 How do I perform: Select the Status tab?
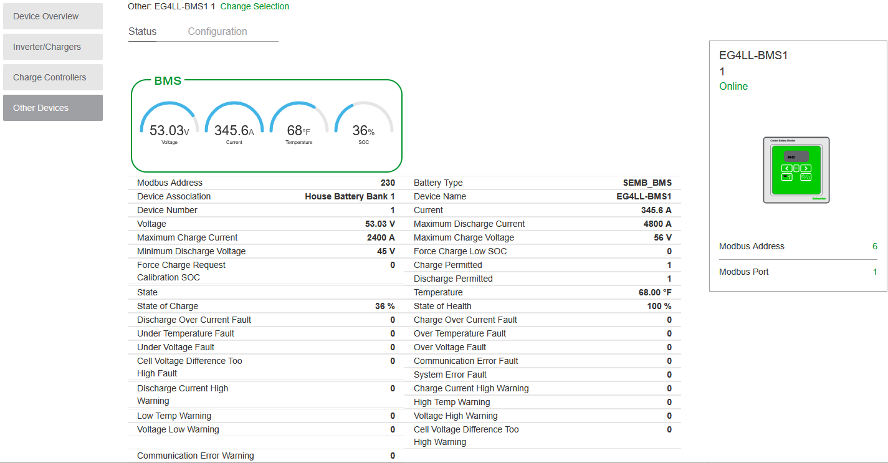(143, 32)
